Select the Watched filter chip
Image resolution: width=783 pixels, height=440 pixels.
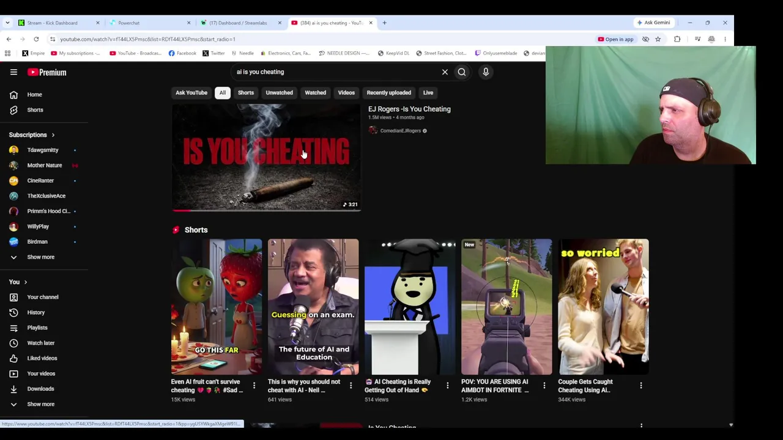[x=316, y=93]
